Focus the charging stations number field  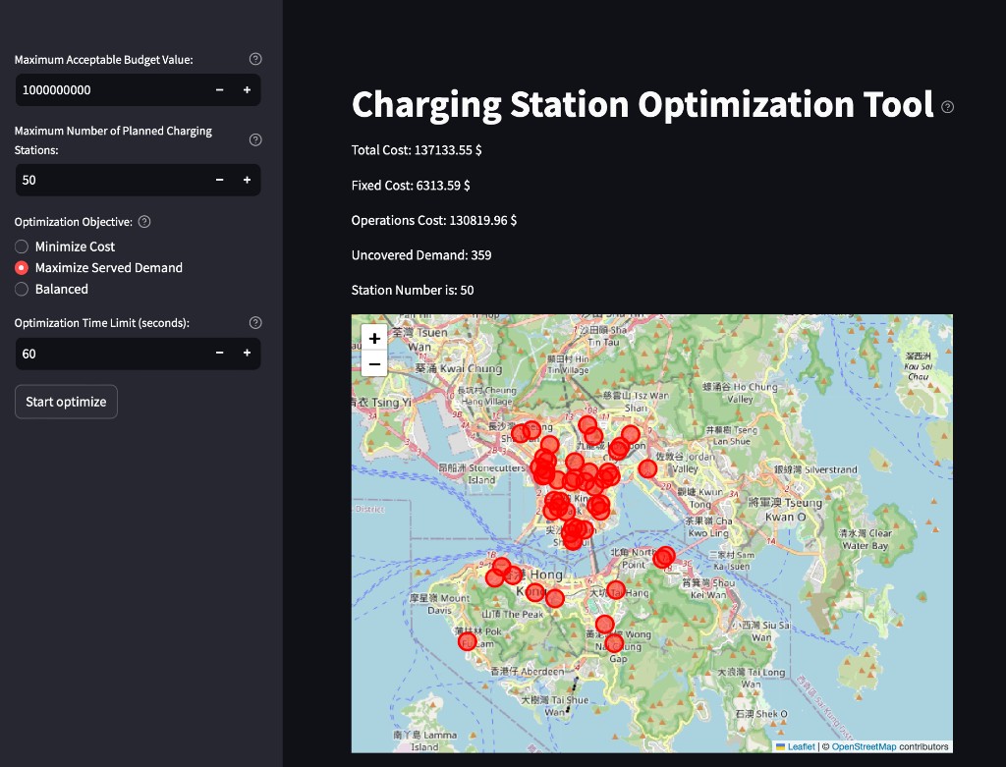click(110, 180)
